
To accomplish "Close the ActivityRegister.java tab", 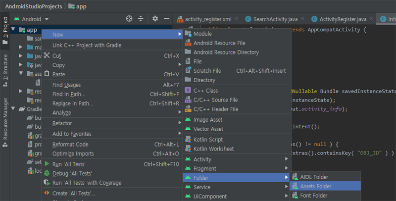I will [x=371, y=19].
